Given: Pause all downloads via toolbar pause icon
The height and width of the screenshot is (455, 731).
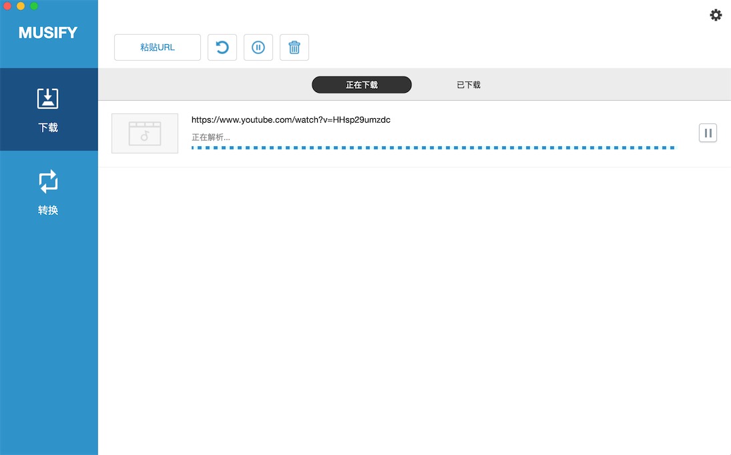Looking at the screenshot, I should (x=258, y=47).
